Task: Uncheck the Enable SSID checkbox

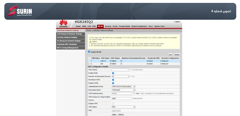Action: tap(113, 73)
